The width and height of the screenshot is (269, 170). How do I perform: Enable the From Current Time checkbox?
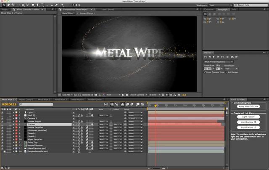click(205, 72)
